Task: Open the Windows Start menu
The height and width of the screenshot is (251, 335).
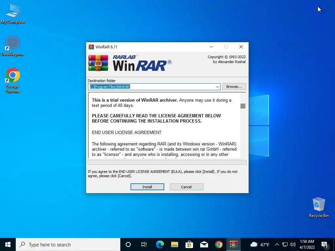Action: point(8,244)
